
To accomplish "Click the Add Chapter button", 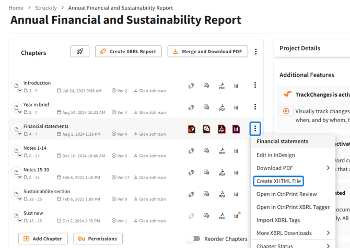I will (43, 239).
